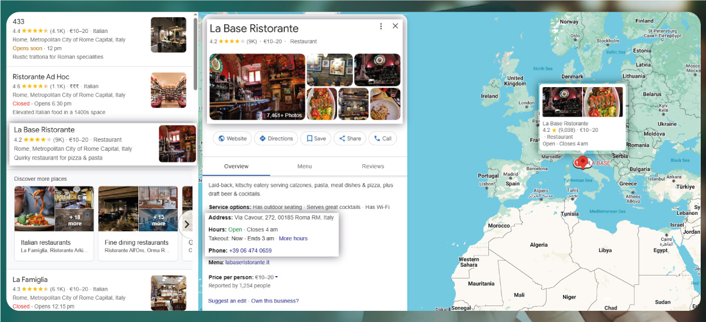Click the Mauritania label on the map
Viewport: 706px width, 322px height.
pyautogui.click(x=481, y=284)
